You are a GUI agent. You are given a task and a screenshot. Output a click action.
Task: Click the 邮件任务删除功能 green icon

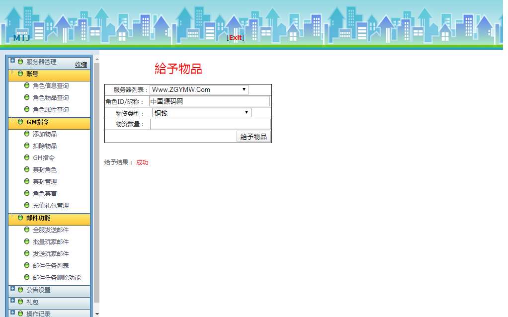coord(27,277)
